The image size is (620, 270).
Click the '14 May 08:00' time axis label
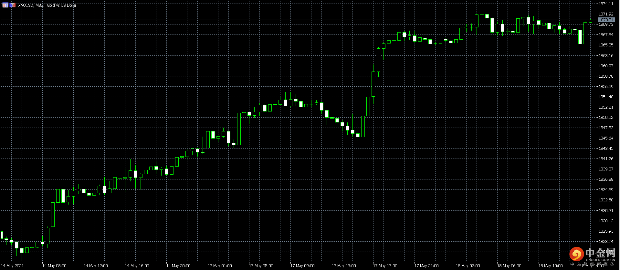[54, 266]
